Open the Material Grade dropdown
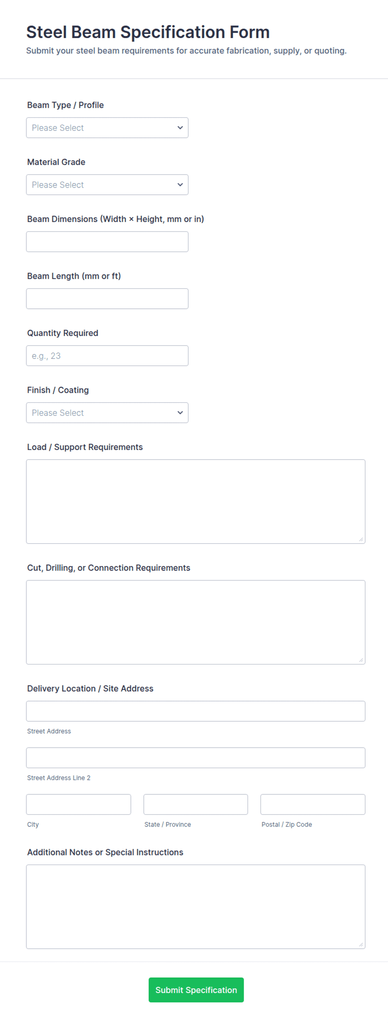Viewport: 388px width, 1023px height. (x=107, y=184)
